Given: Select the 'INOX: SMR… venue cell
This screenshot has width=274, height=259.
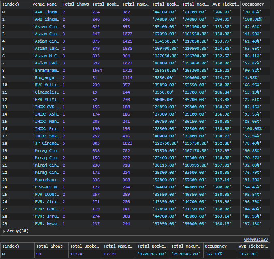Looking at the screenshot, I should coord(46,136).
